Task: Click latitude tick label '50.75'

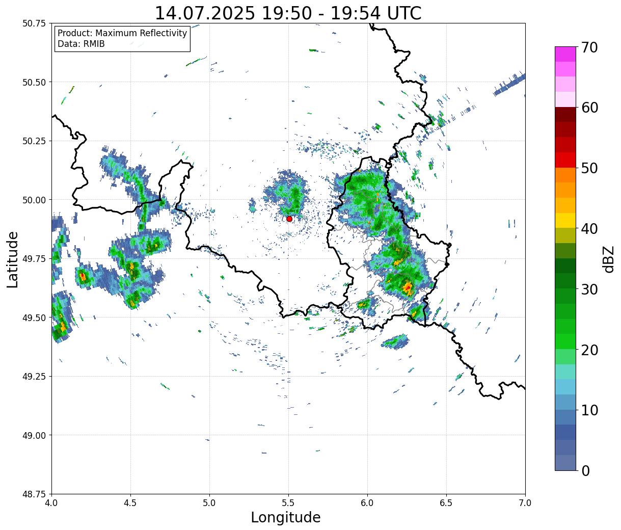Action: pos(36,23)
